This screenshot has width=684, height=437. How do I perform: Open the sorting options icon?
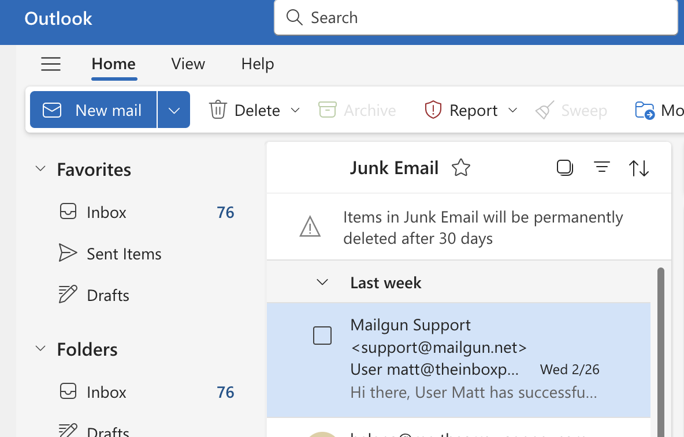[639, 168]
